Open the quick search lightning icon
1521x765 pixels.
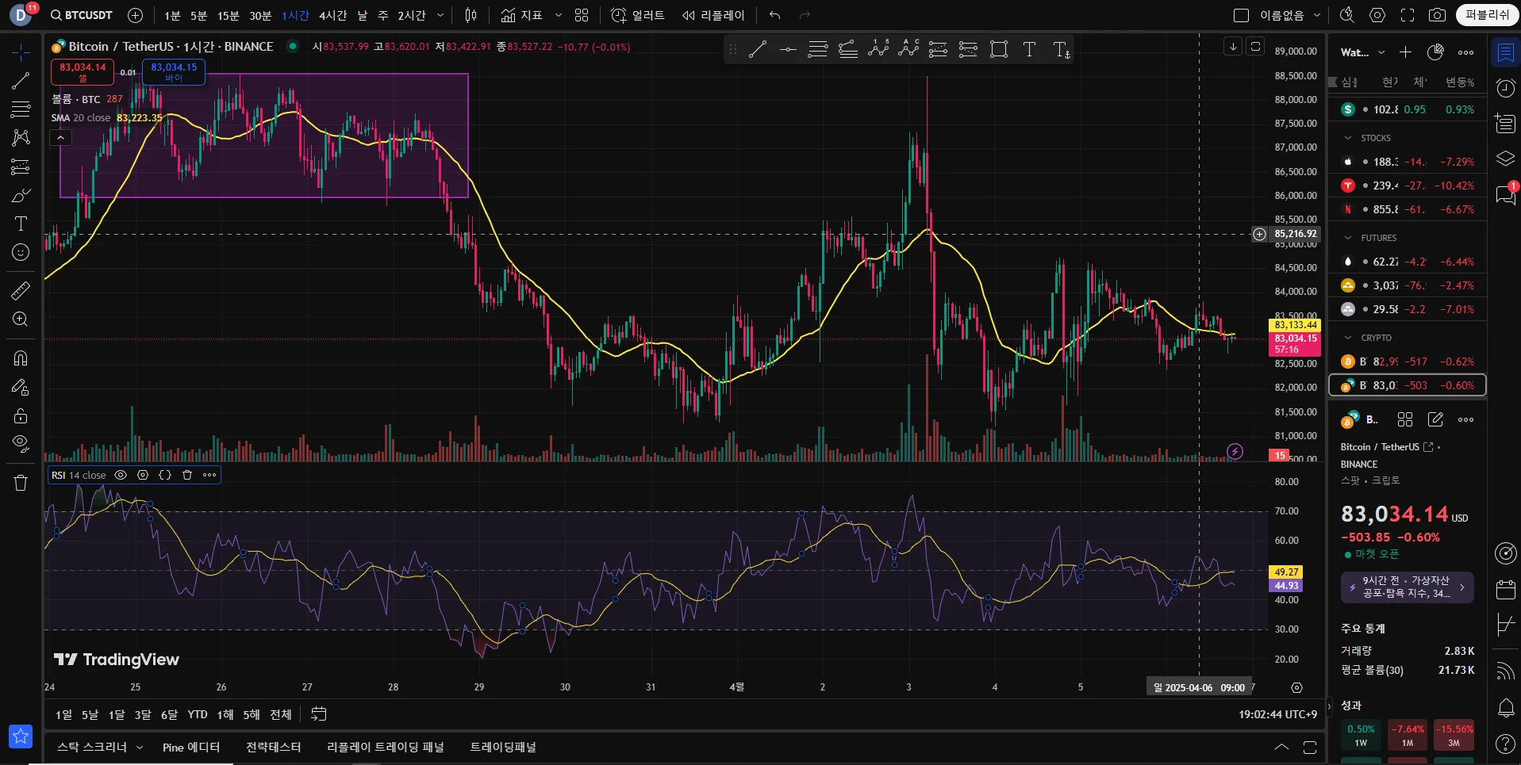(1347, 15)
